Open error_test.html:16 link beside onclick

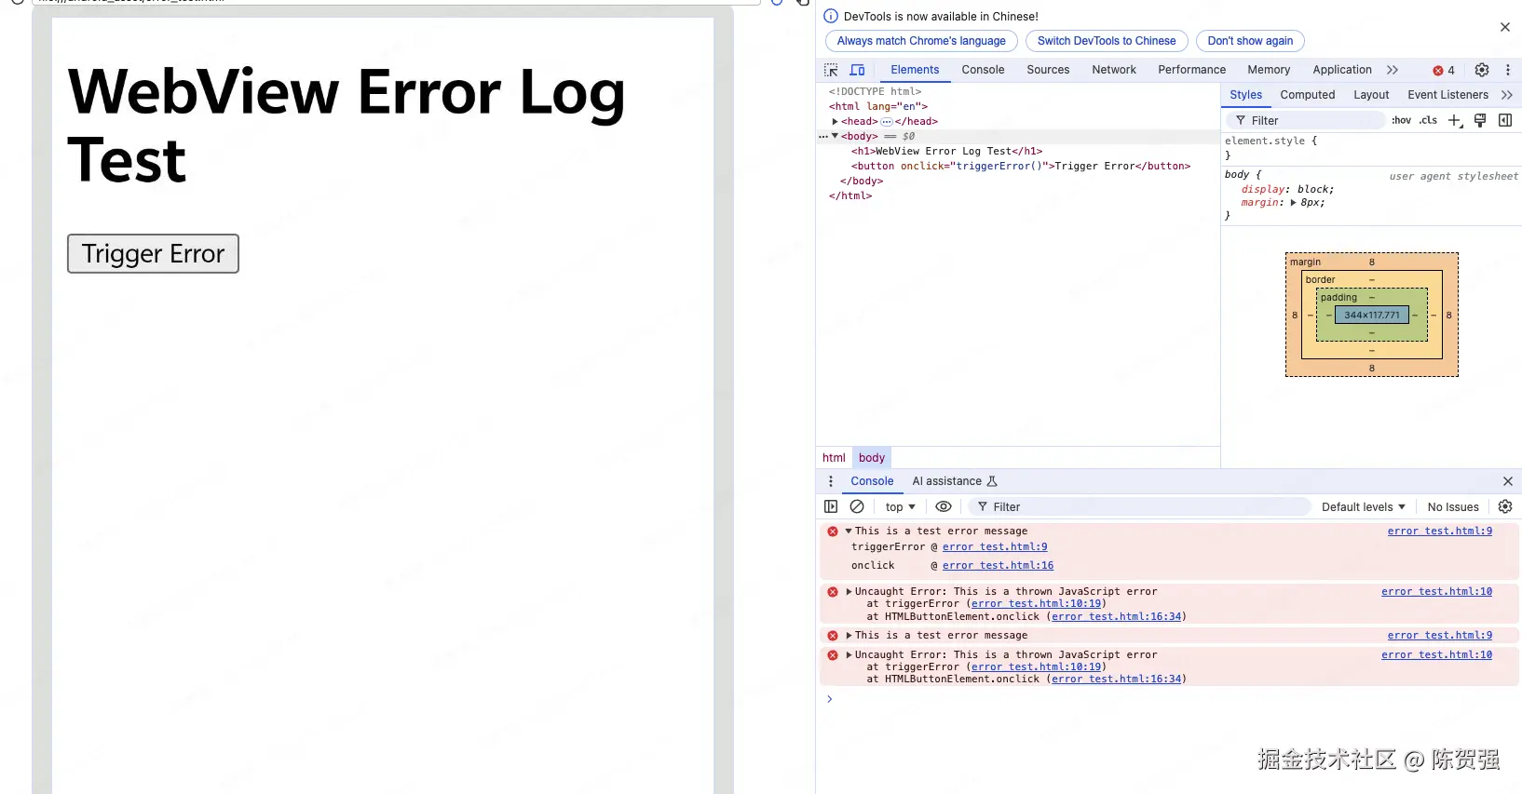click(998, 566)
